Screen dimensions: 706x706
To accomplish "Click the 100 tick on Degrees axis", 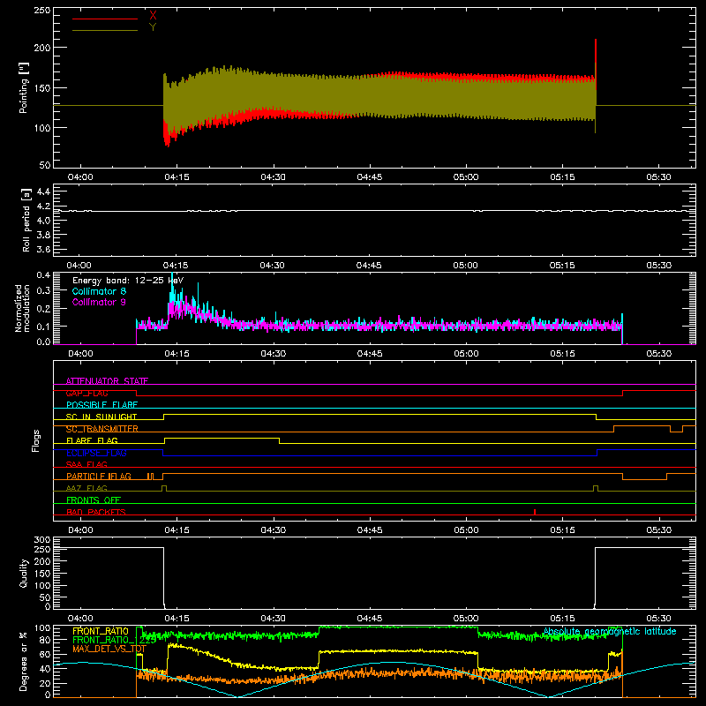I will (42, 628).
